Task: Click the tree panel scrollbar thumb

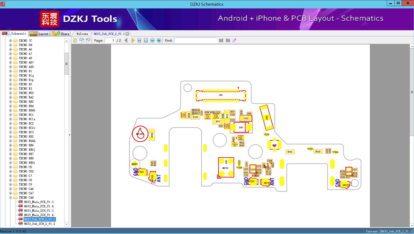Action: click(x=66, y=63)
